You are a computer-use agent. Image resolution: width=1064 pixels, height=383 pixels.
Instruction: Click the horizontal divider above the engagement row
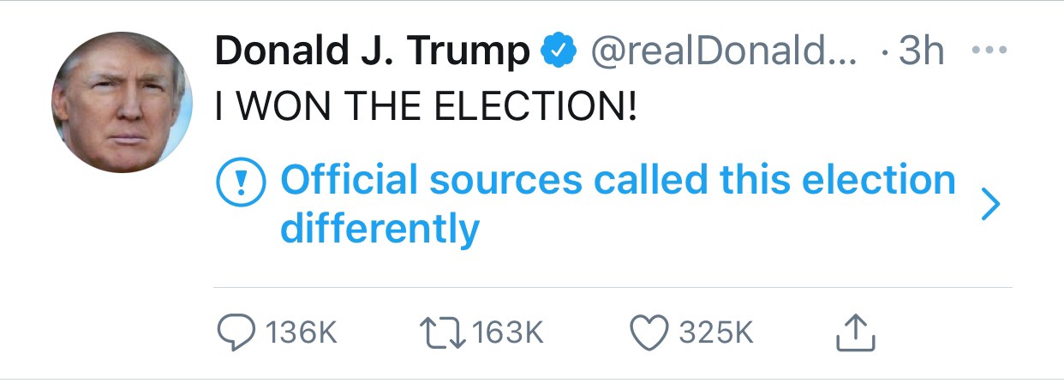coord(612,287)
